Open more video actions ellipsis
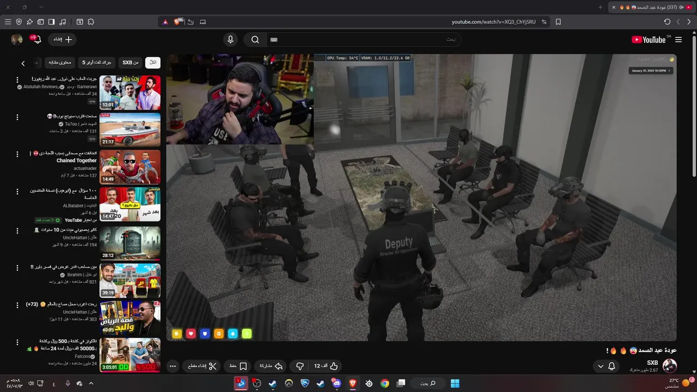 click(x=173, y=366)
